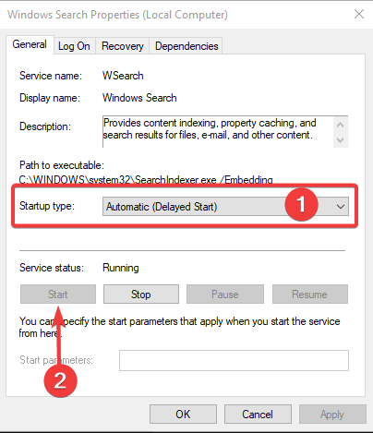Expand the Startup type dropdown arrow
The image size is (373, 433).
(x=340, y=207)
